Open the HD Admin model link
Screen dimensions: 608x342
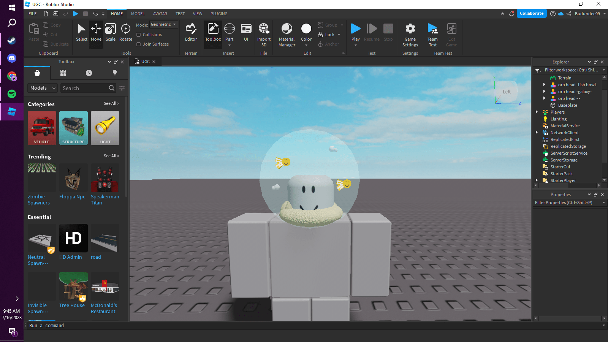point(71,257)
